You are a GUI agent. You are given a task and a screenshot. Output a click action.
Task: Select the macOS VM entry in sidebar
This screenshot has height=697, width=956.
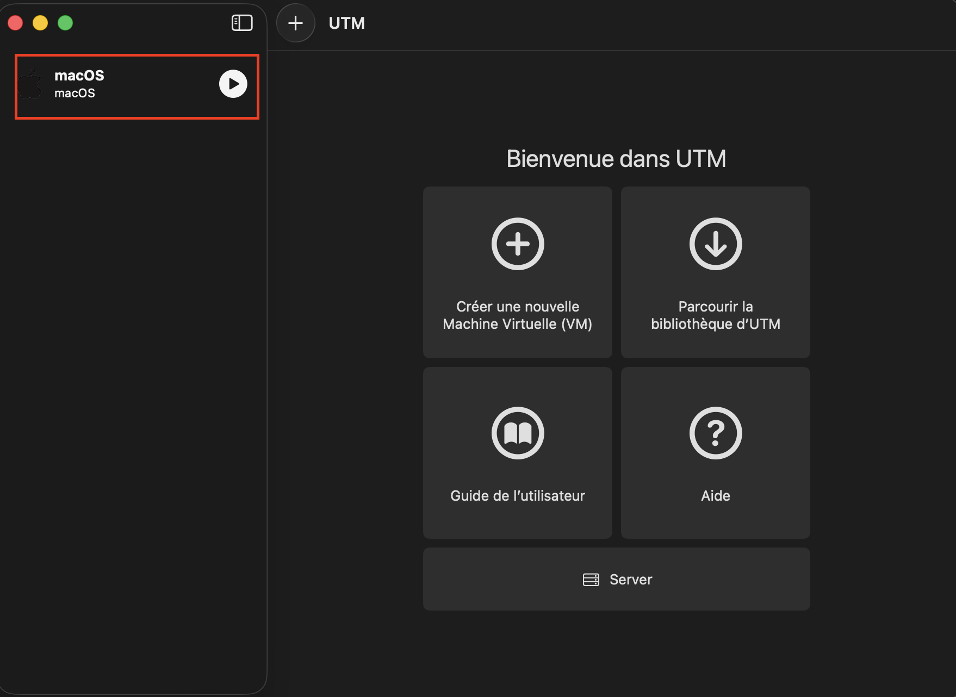coord(137,86)
